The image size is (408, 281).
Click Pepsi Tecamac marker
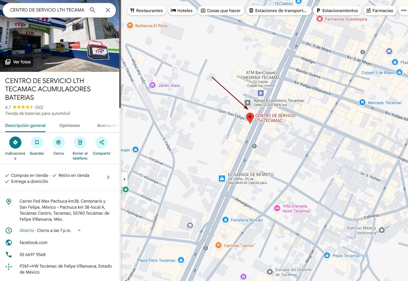click(327, 256)
